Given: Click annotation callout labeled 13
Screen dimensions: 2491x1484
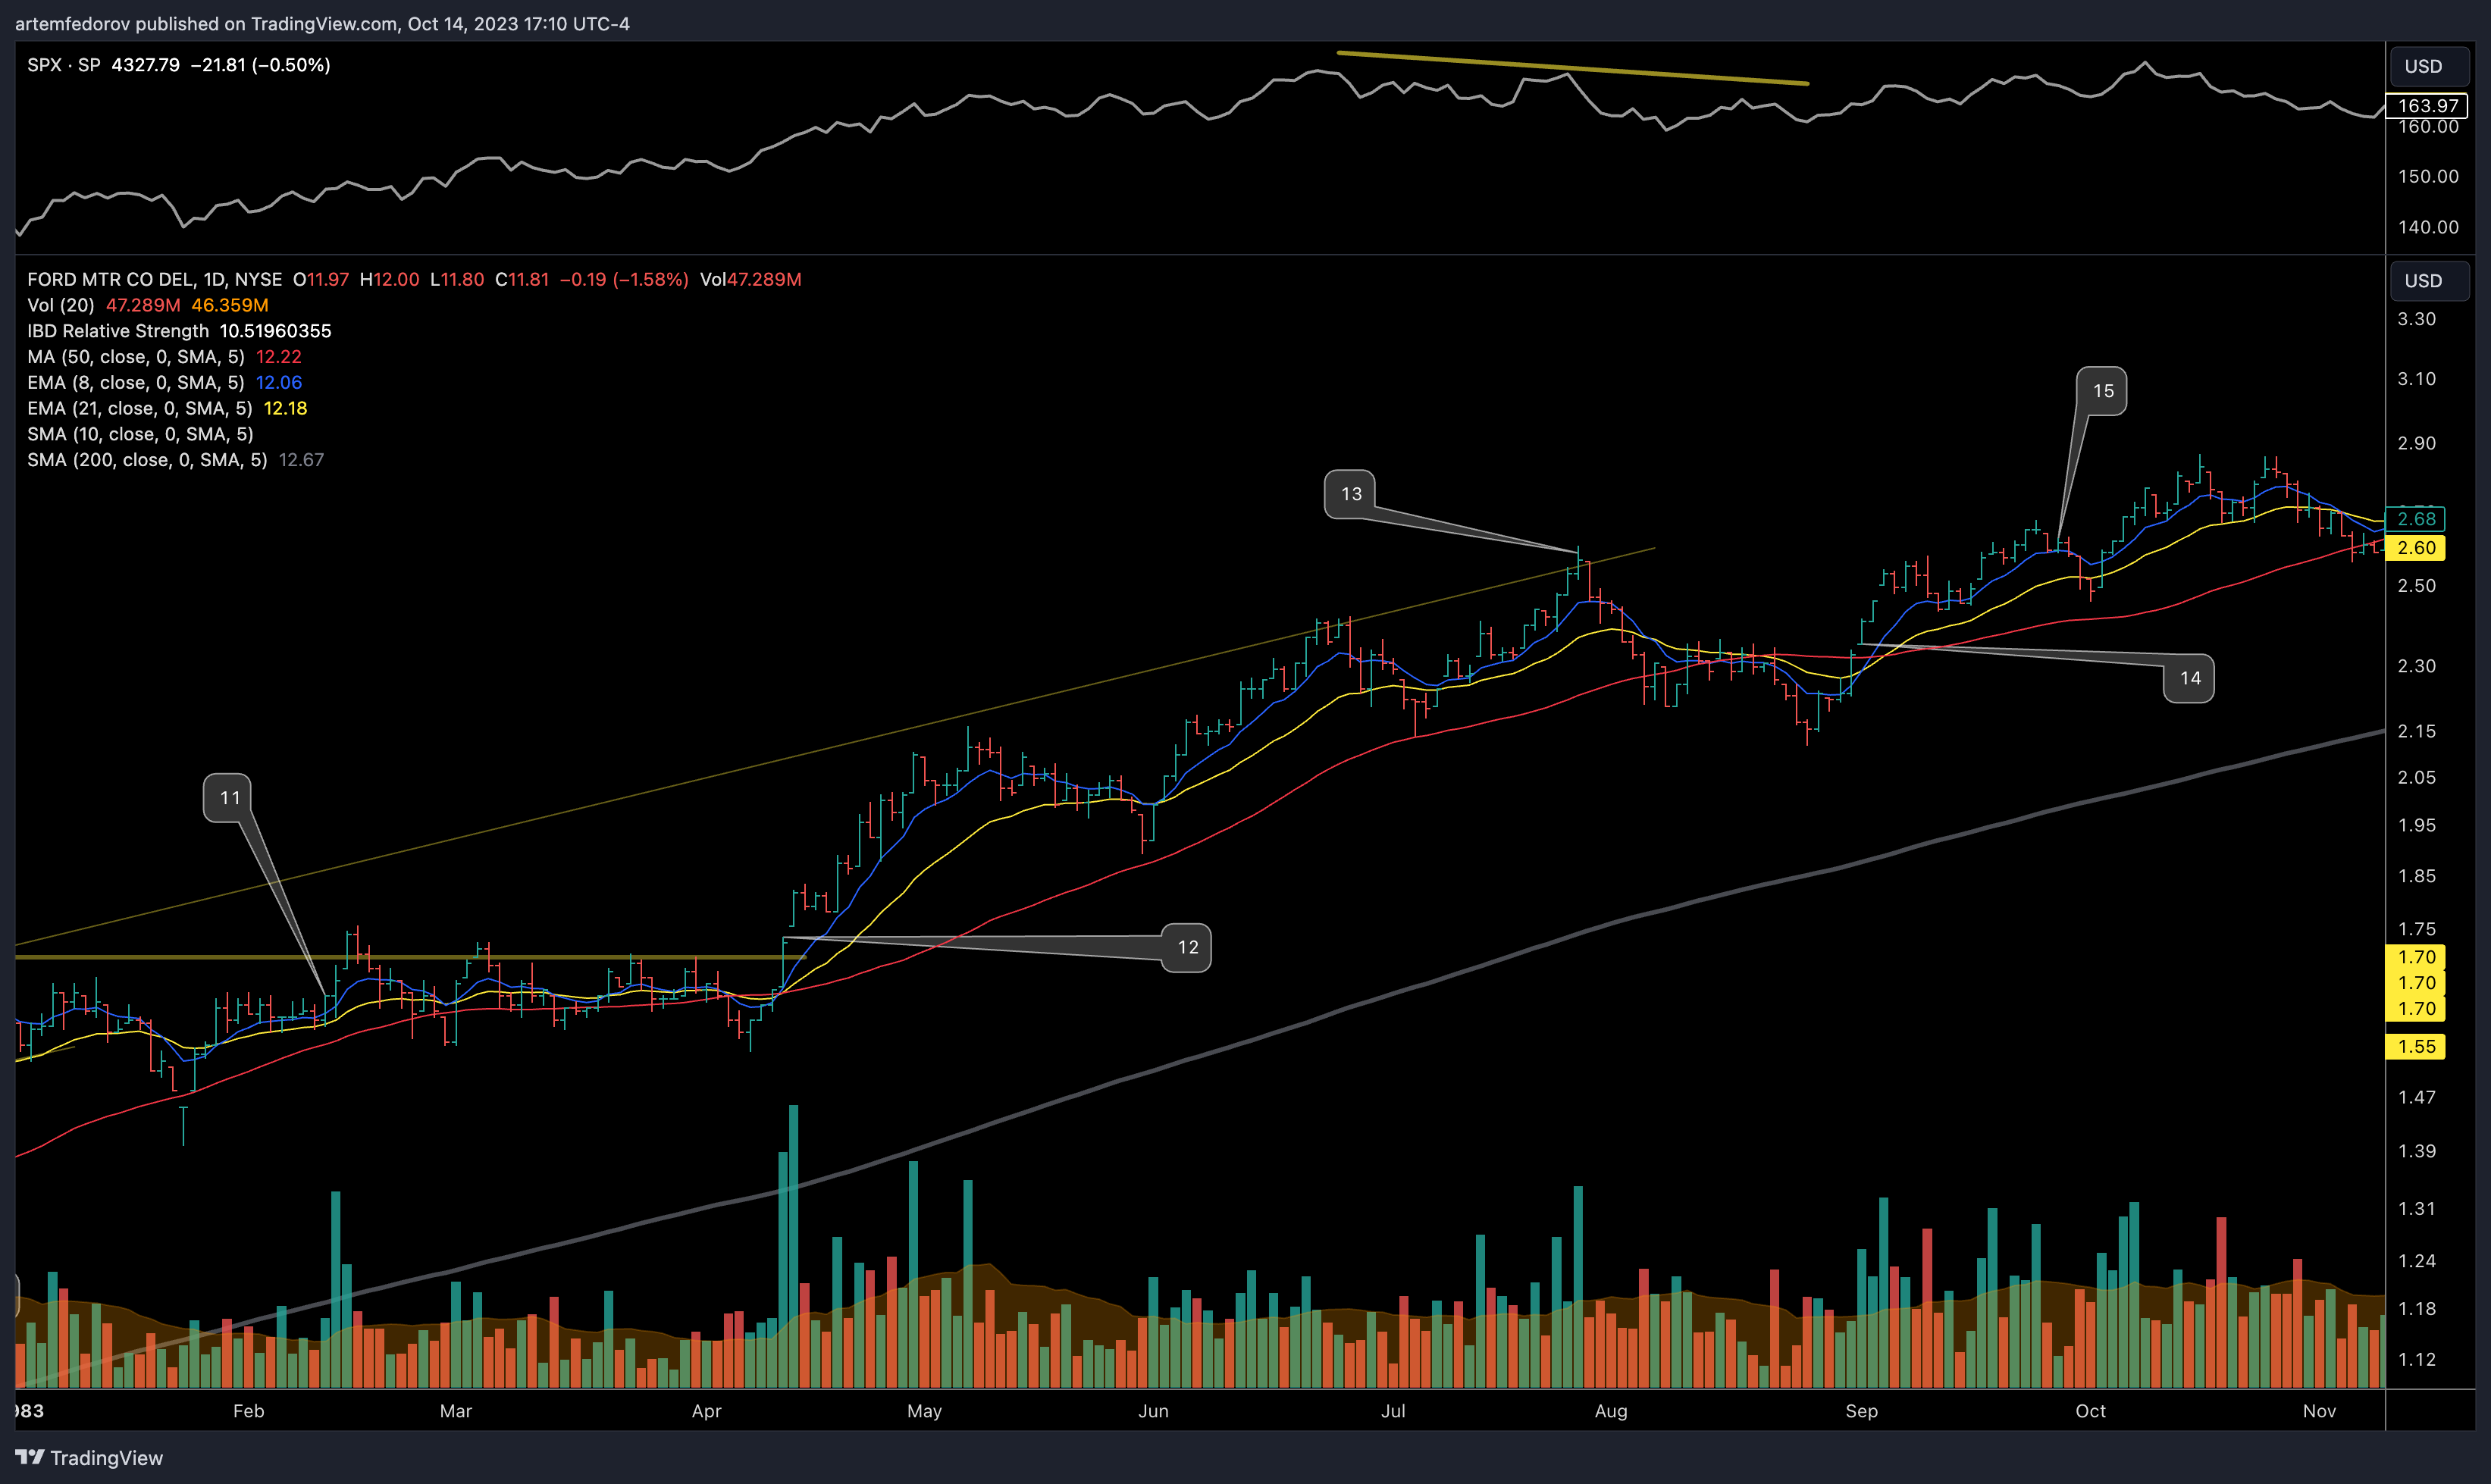Looking at the screenshot, I should pos(1350,494).
